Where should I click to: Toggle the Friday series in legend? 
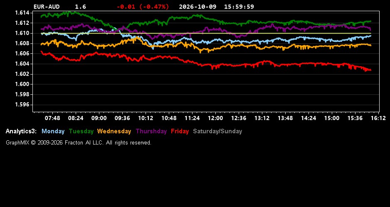[180, 132]
